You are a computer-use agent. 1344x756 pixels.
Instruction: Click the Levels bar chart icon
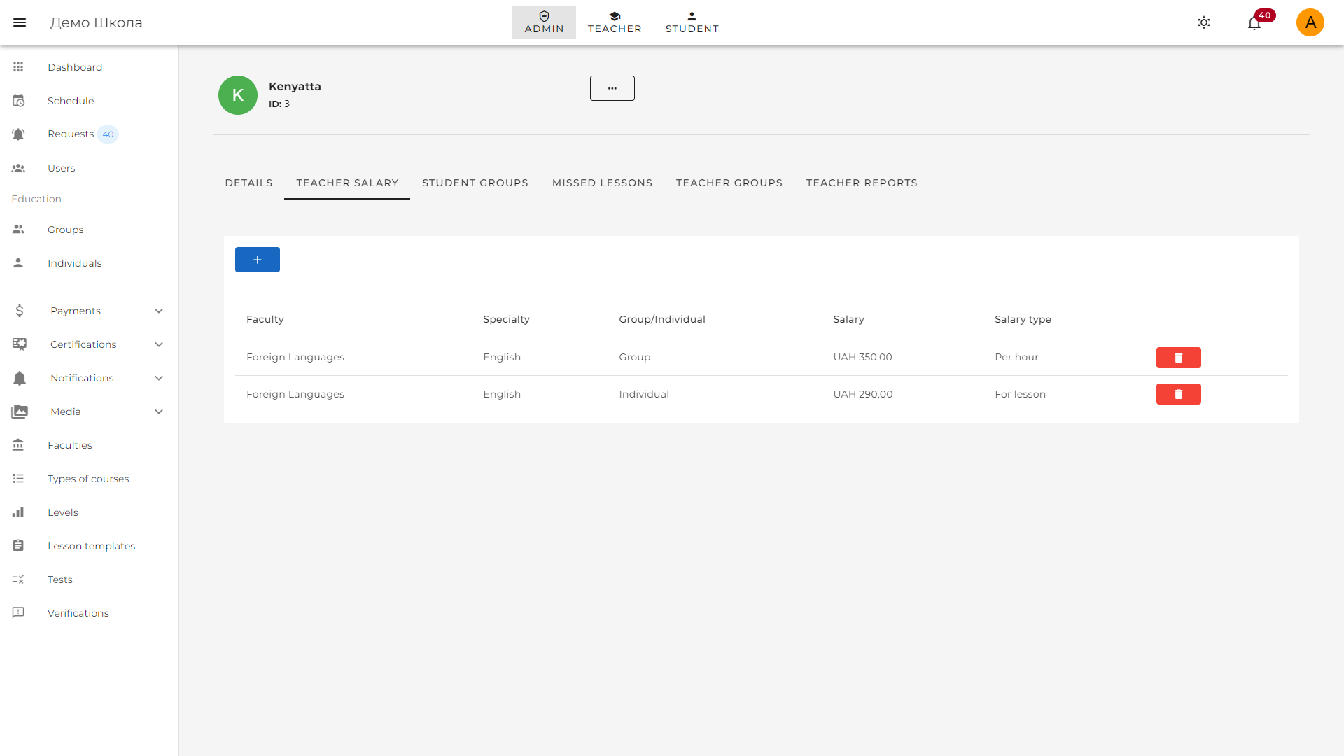pos(18,512)
